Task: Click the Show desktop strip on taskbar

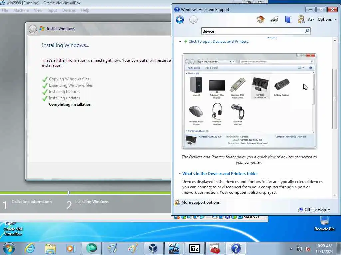Action: (x=339, y=248)
